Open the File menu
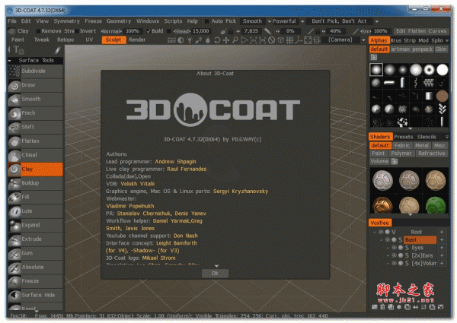The width and height of the screenshot is (457, 323). coord(12,21)
